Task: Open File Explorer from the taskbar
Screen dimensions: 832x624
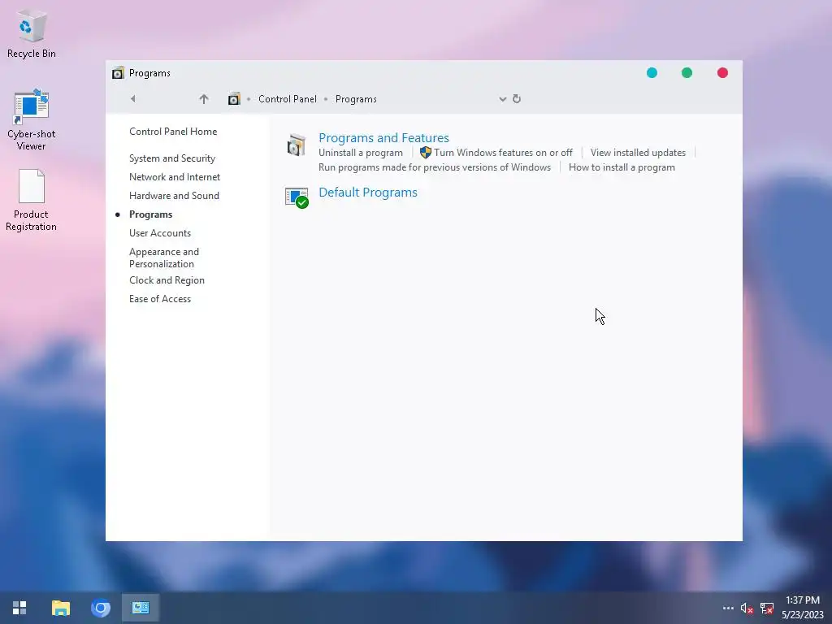Action: click(x=60, y=608)
